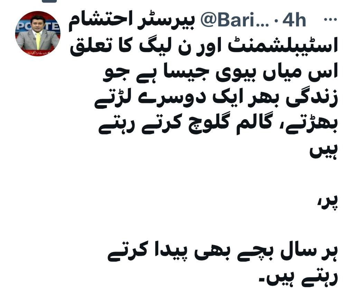The image size is (354, 291).
Task: Select the standalone word ہیں below the fourth line
Action: point(323,151)
